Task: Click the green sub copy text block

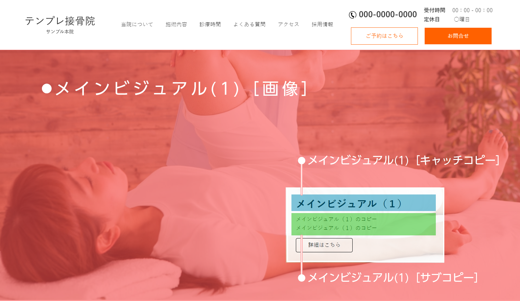Action: [363, 224]
